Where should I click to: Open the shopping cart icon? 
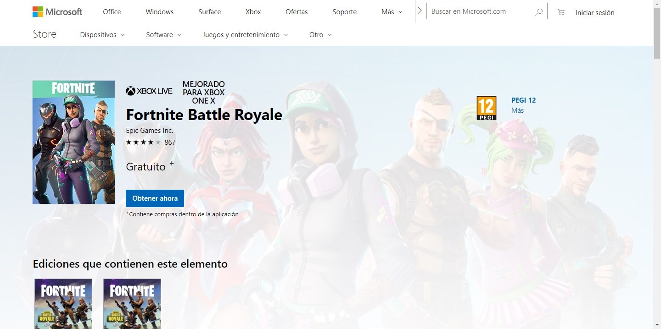click(561, 12)
